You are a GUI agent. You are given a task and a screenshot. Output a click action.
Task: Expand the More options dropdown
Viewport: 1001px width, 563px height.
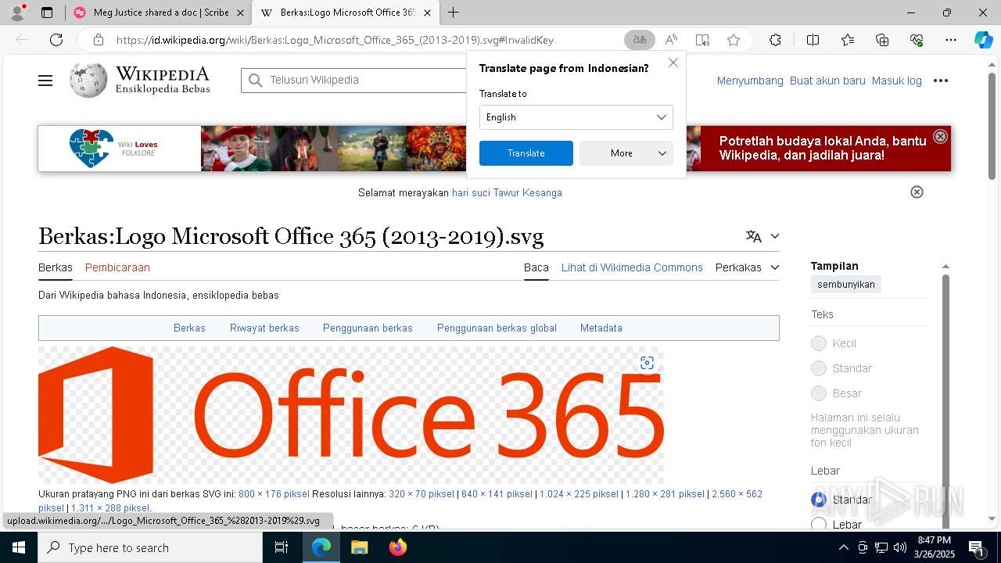point(626,153)
